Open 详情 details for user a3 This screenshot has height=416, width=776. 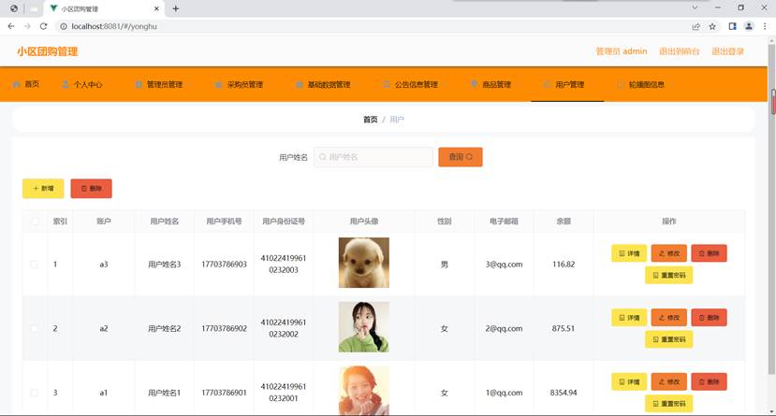pos(629,253)
